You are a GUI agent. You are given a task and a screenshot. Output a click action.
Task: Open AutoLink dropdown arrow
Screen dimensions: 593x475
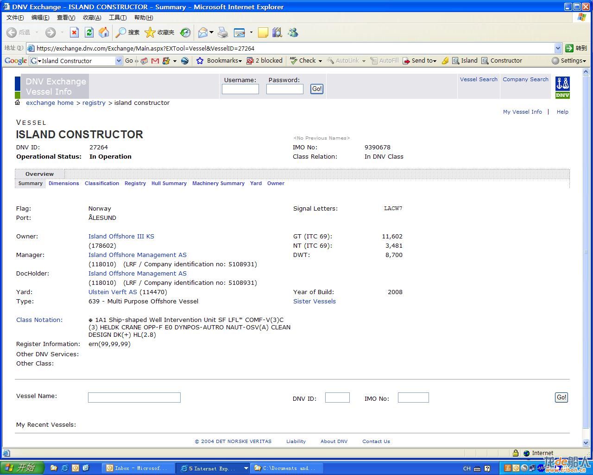364,61
